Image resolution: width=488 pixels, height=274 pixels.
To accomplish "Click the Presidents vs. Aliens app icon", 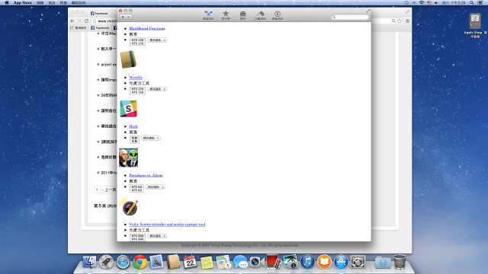I will tap(128, 158).
